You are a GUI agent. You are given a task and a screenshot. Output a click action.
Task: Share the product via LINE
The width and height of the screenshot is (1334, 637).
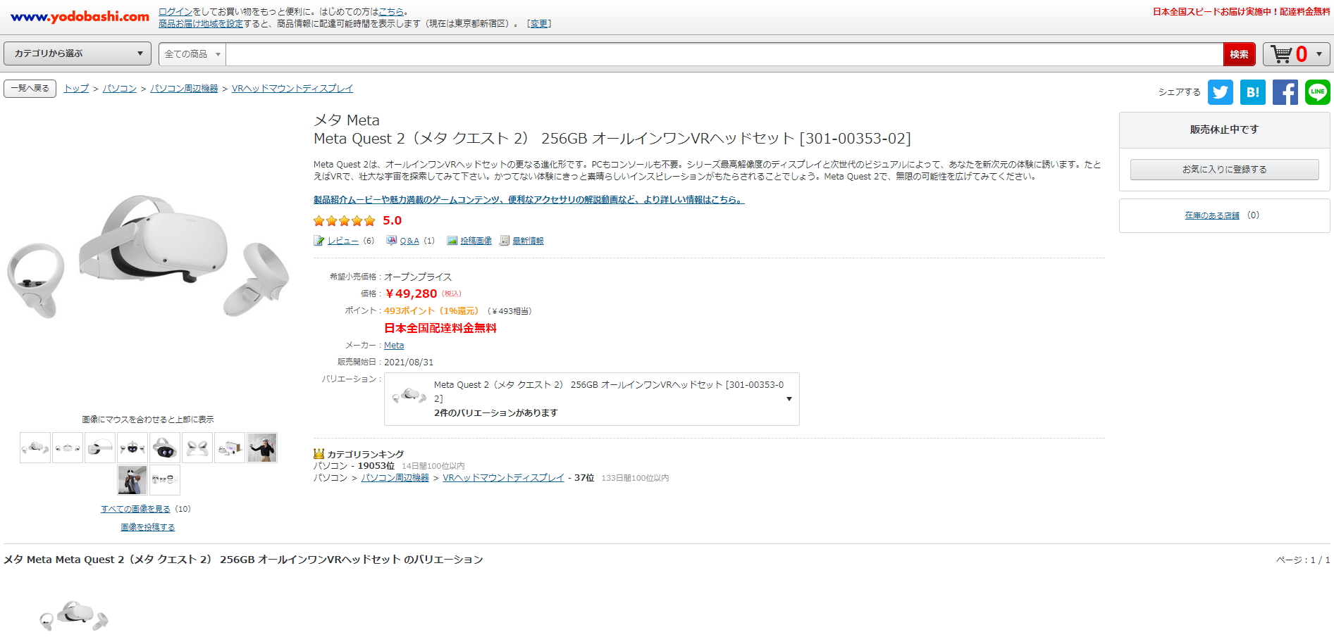[x=1317, y=92]
